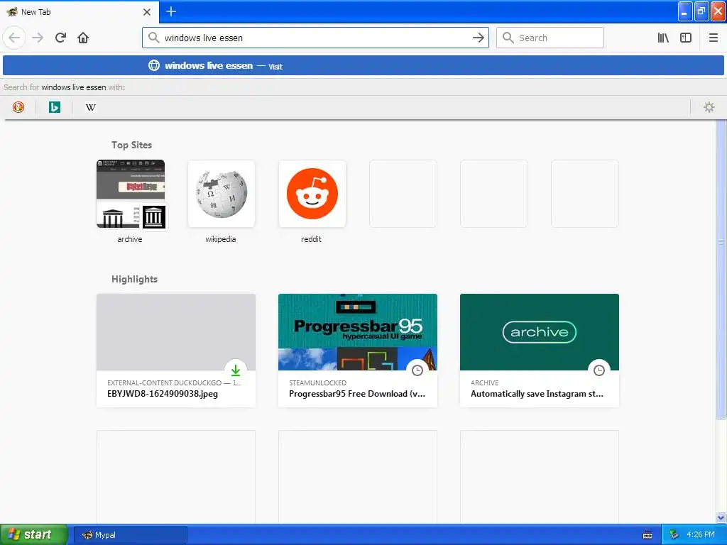Click the vertical scrollbar thumb
This screenshot has width=727, height=545.
721,269
